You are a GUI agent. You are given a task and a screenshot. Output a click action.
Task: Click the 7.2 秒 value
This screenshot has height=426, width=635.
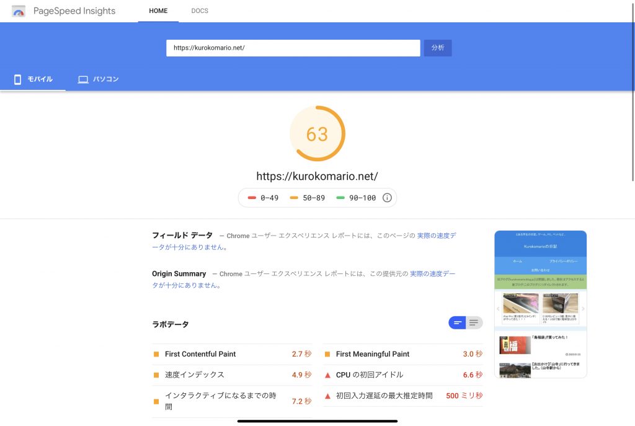point(302,401)
